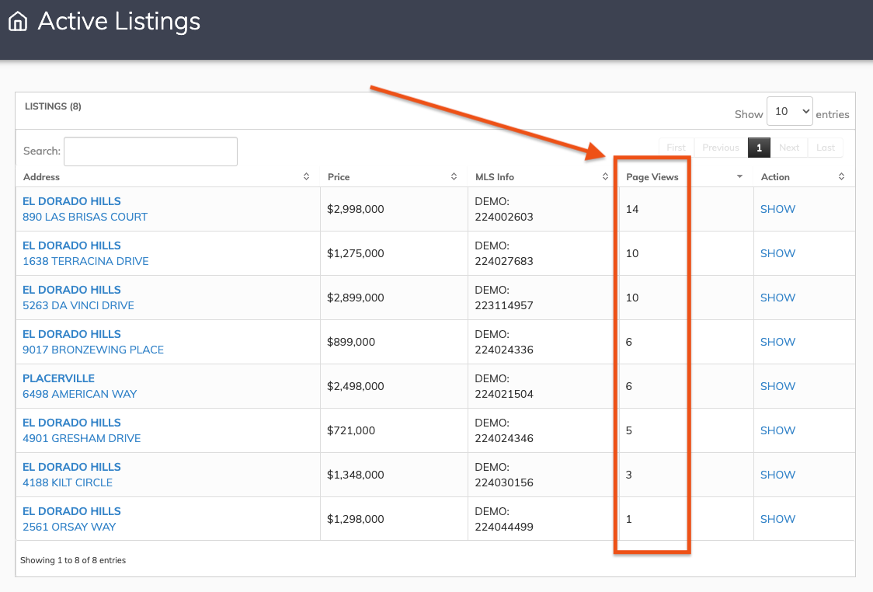The image size is (873, 592).
Task: Select page 1 in pagination
Action: click(x=759, y=148)
